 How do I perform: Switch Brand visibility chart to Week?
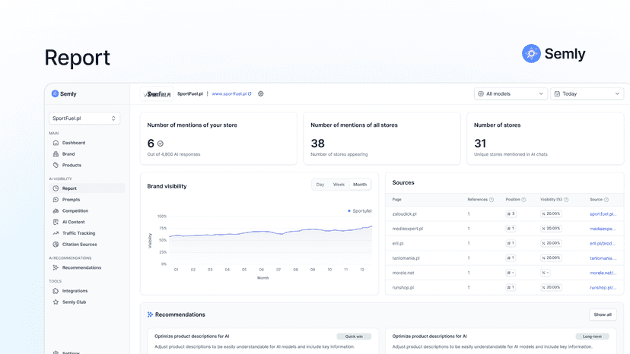[x=339, y=185]
